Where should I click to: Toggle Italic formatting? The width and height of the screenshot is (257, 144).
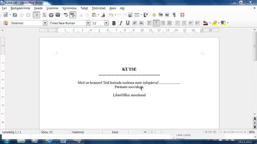(121, 23)
